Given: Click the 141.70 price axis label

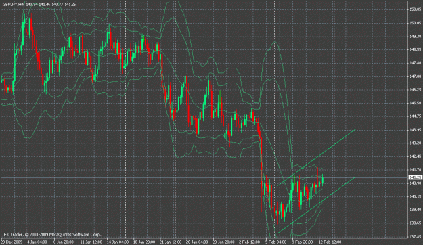Looking at the screenshot, I should [x=415, y=170].
